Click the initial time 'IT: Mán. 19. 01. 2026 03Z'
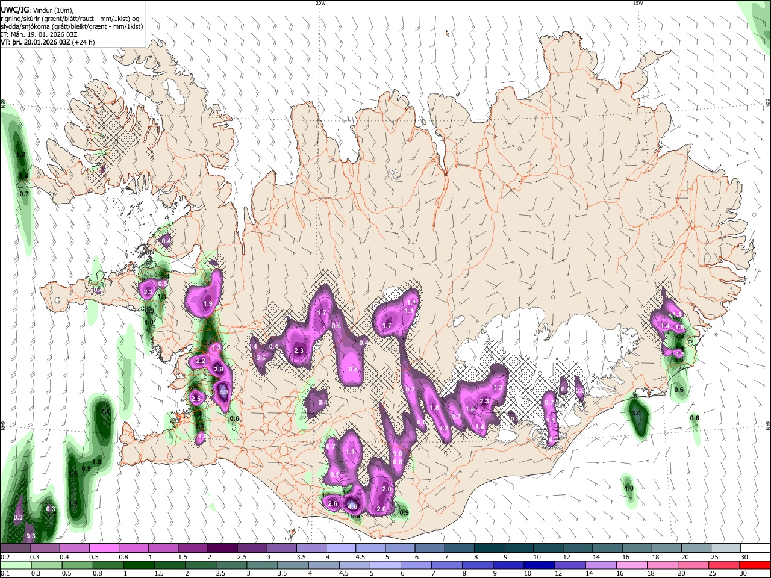Image resolution: width=771 pixels, height=578 pixels. (x=40, y=35)
